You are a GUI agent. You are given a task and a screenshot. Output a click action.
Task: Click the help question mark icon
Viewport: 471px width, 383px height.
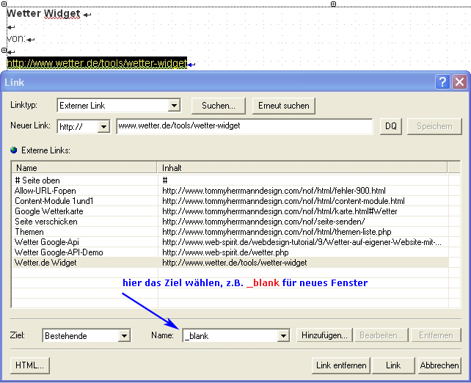pyautogui.click(x=442, y=82)
